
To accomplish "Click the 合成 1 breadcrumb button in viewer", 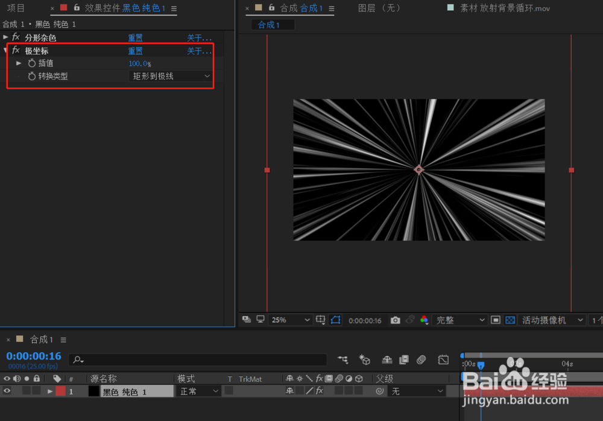I will (x=273, y=25).
